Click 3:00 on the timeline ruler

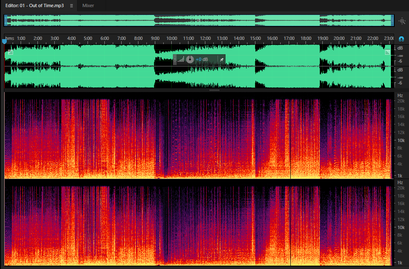[55, 38]
